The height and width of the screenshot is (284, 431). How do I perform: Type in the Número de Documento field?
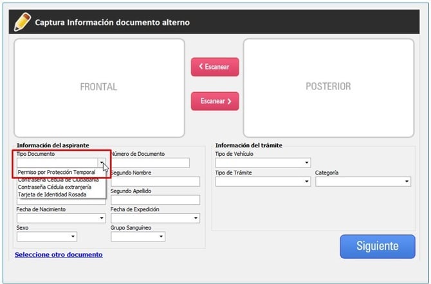[x=150, y=163]
